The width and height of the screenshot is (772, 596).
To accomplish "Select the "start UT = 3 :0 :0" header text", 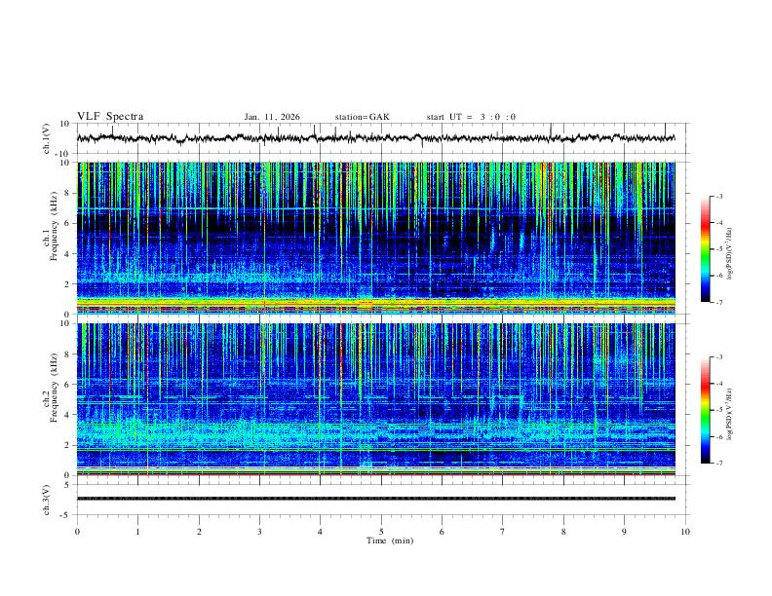I will point(471,117).
